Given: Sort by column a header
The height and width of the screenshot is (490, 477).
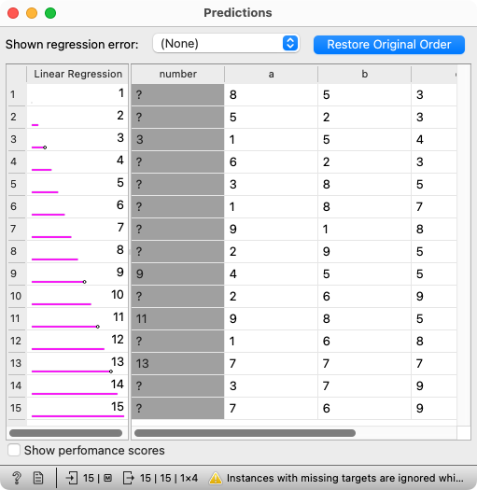Looking at the screenshot, I should (x=271, y=74).
